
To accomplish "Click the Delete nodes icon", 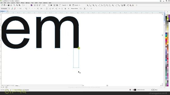I will point(15,8).
